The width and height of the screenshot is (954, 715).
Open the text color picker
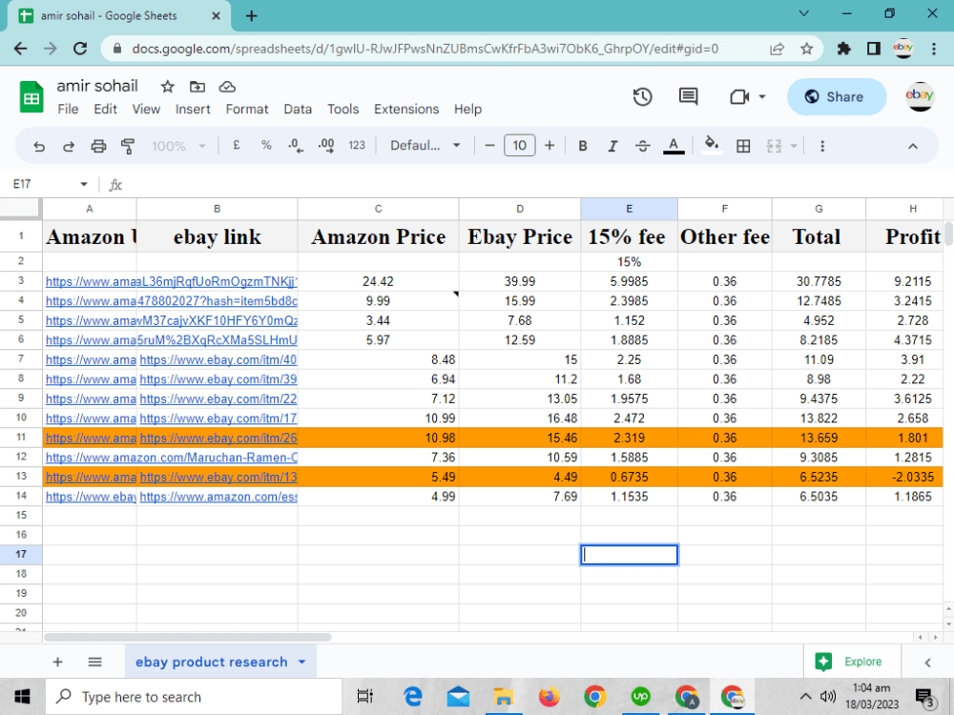point(673,146)
